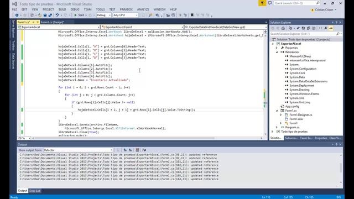Open the Server Explorer side tab

(x=13, y=29)
